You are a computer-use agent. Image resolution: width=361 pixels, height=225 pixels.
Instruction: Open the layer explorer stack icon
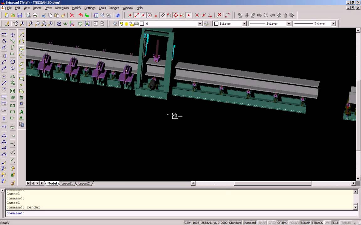click(x=206, y=24)
